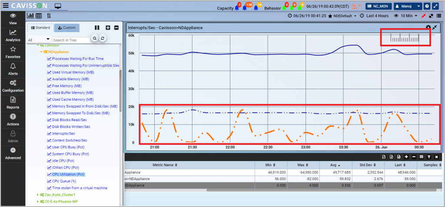Expand all tree nodes with plus icon
445x207 pixels.
(108, 27)
